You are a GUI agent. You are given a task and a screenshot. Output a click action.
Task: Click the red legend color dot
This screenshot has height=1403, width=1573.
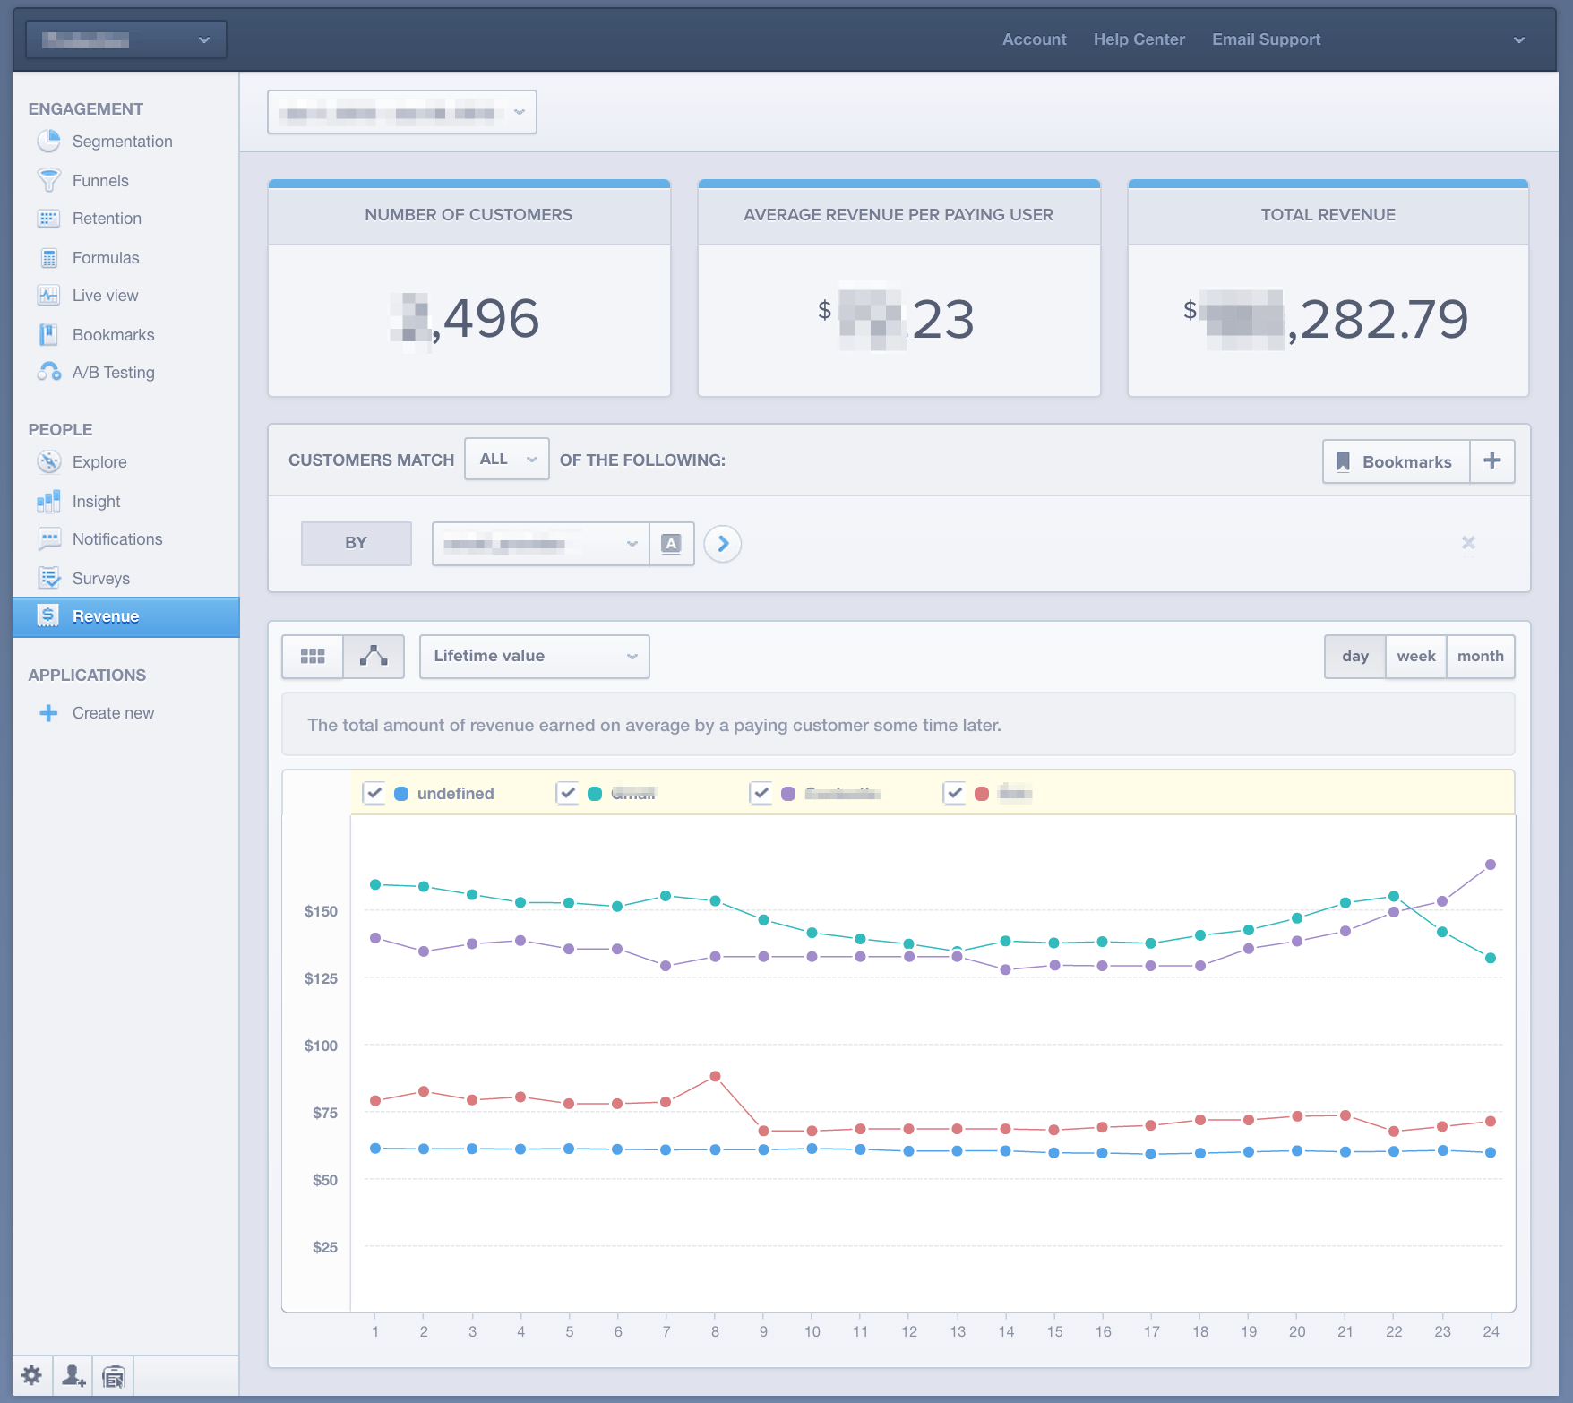pyautogui.click(x=982, y=794)
